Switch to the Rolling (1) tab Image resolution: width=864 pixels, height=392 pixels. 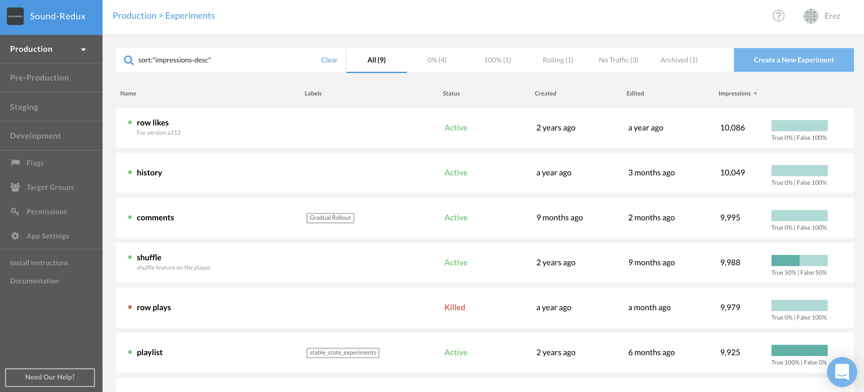point(558,60)
